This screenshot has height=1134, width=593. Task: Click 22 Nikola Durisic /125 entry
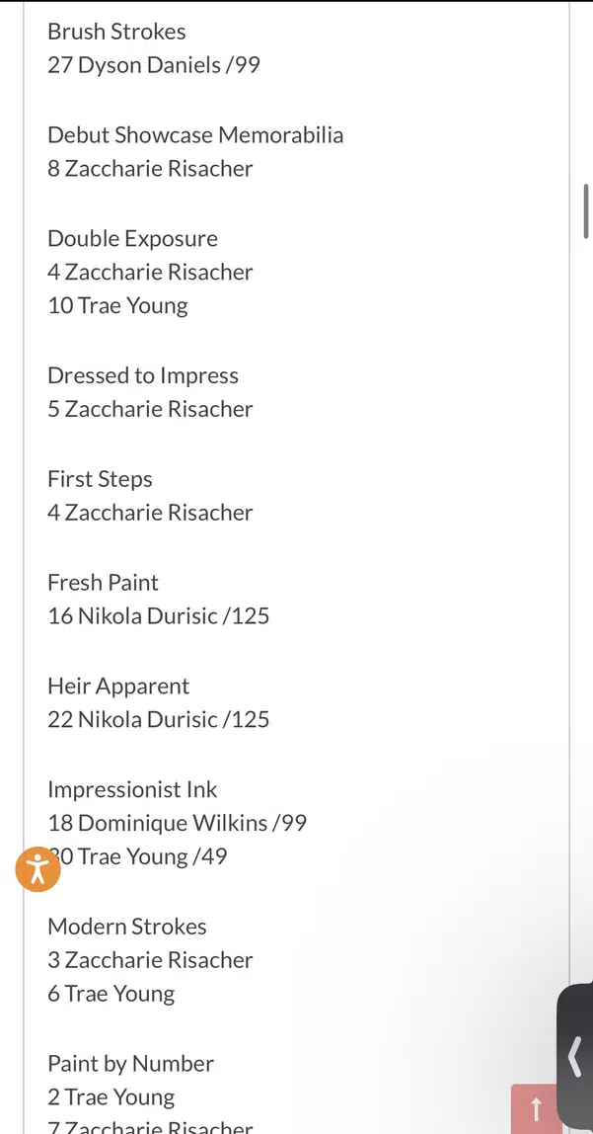tap(158, 720)
